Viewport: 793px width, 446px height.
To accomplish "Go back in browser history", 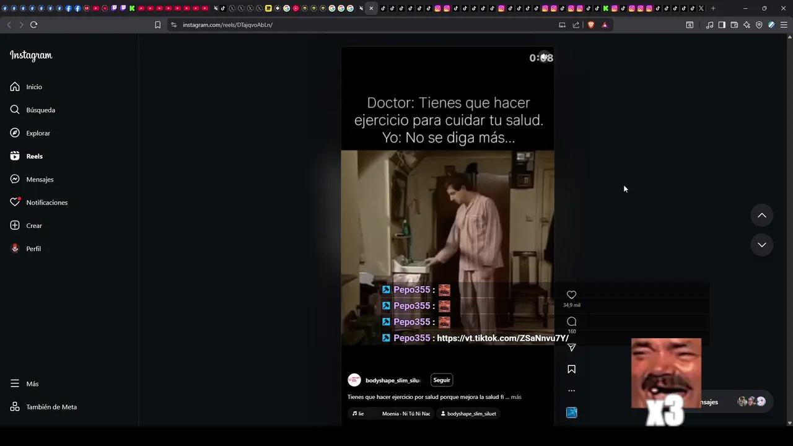I will (9, 25).
